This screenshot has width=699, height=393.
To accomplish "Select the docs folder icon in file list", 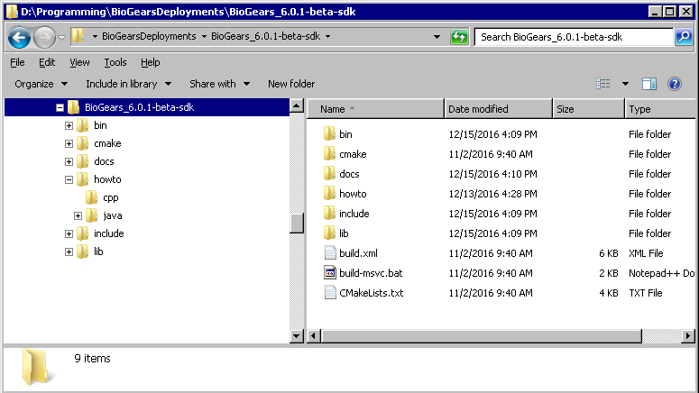I will (x=329, y=173).
